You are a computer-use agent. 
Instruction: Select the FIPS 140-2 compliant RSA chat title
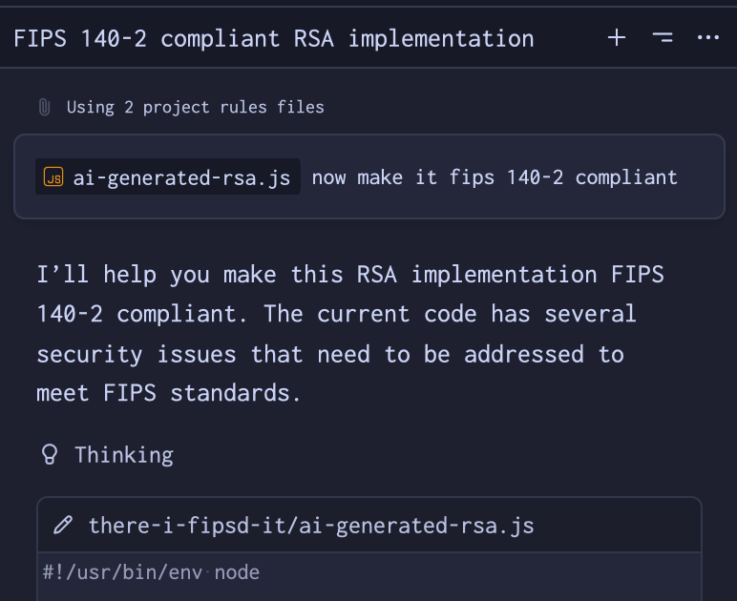point(273,38)
